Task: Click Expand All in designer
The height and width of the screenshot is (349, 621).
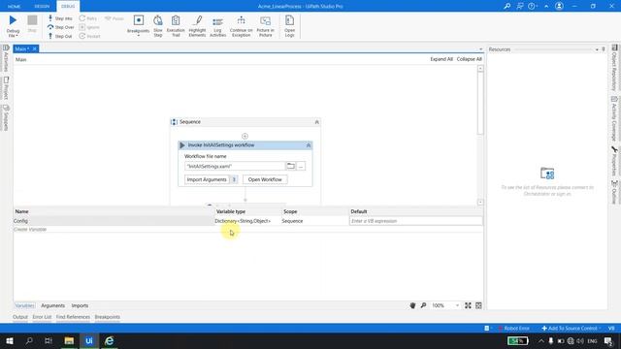Action: point(441,59)
